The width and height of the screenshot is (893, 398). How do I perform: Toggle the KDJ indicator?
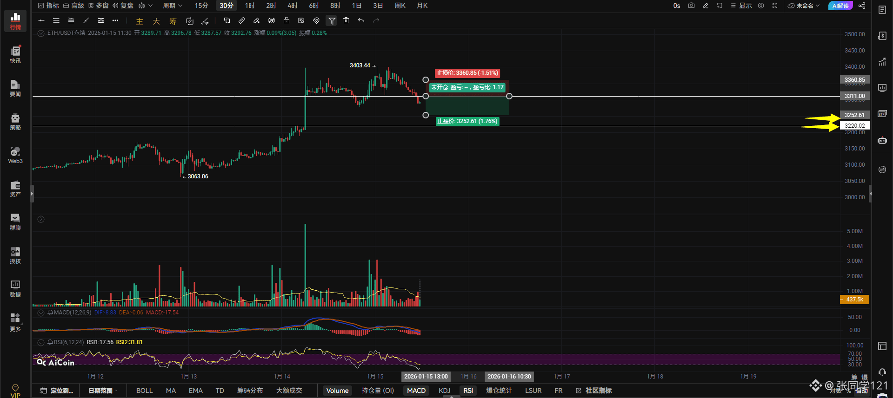click(x=445, y=391)
